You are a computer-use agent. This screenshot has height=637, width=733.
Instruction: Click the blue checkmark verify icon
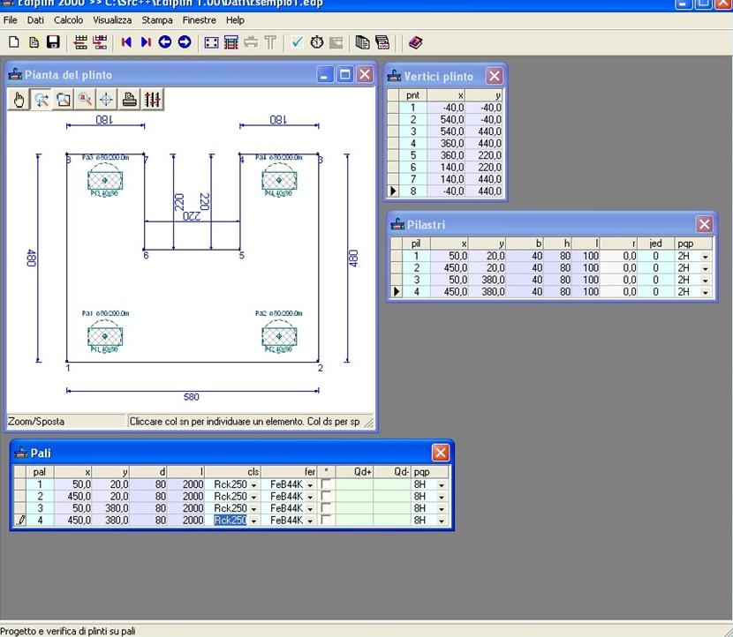tap(297, 41)
